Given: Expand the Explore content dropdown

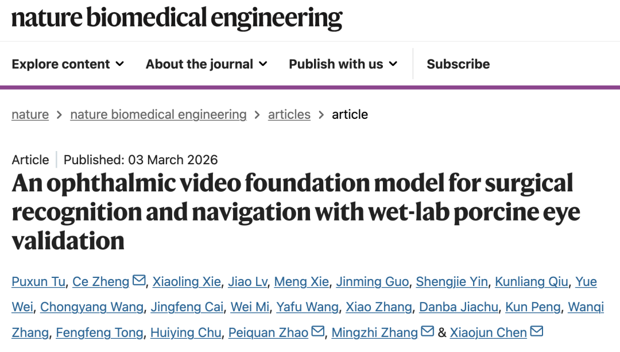Looking at the screenshot, I should pyautogui.click(x=68, y=64).
